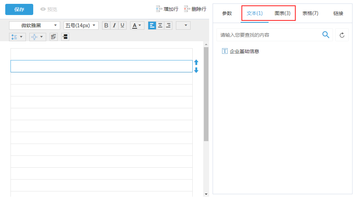This screenshot has height=197, width=356.
Task: Open the 微软雅黑 font family dropdown
Action: [x=34, y=25]
